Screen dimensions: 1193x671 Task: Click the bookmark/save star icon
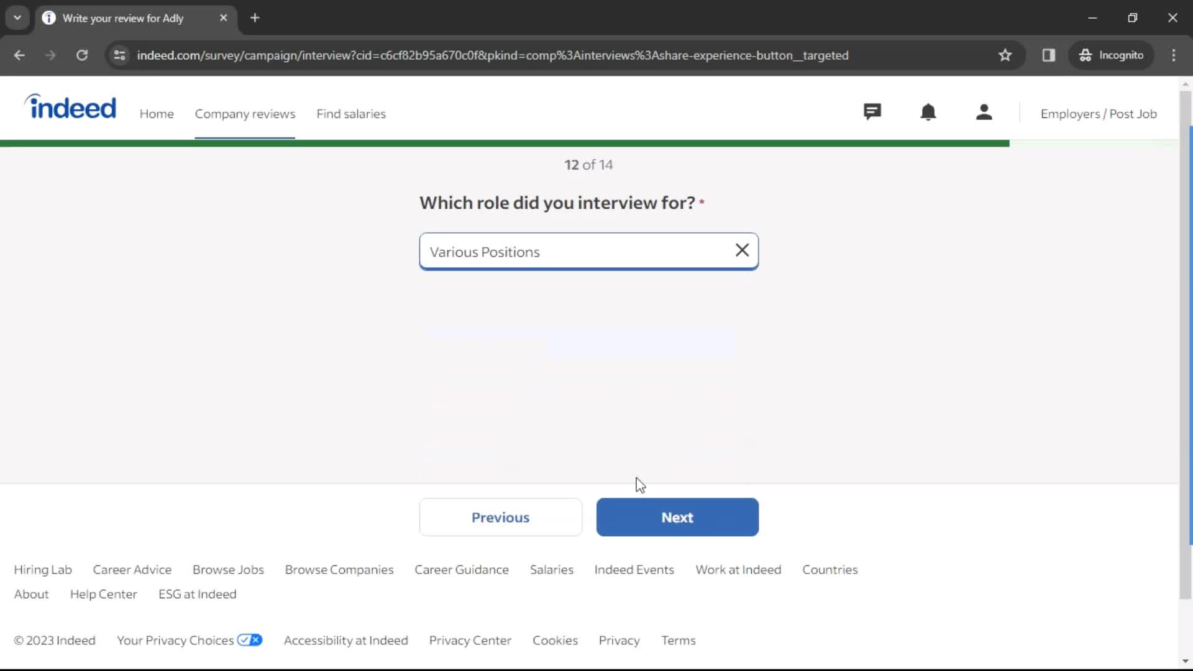tap(1006, 55)
